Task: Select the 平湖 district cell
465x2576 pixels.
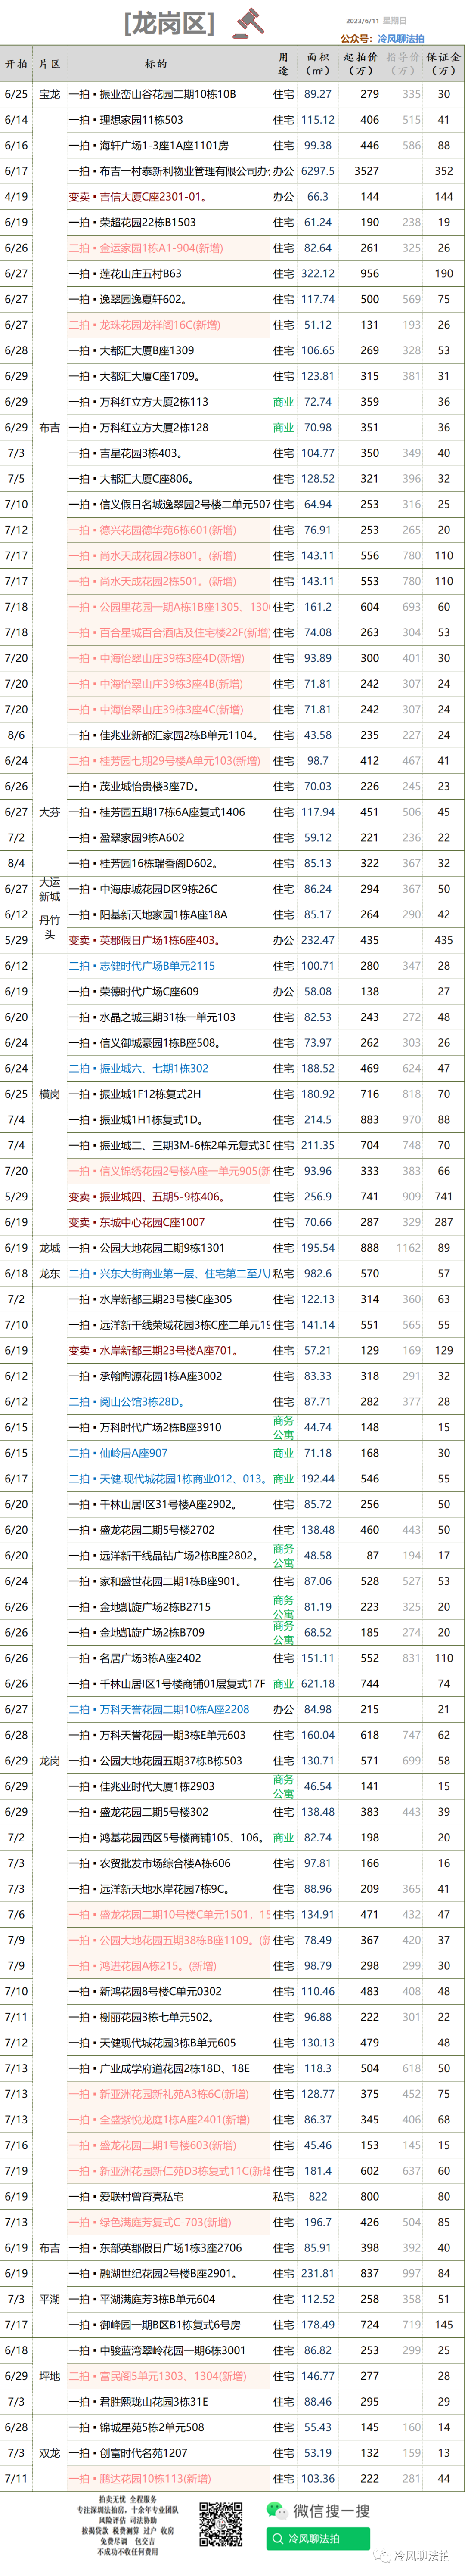Action: [x=49, y=2299]
